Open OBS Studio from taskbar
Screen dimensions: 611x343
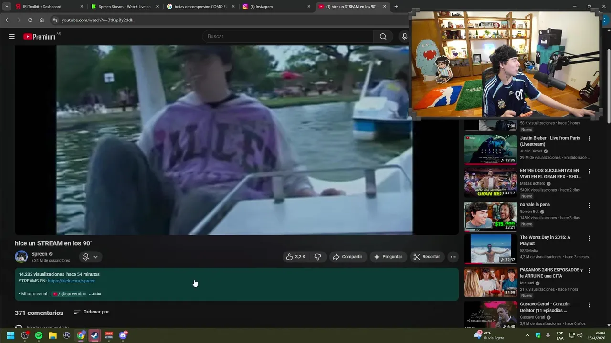(x=25, y=335)
